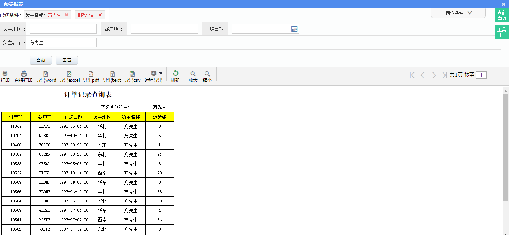Toggle the 查询面板 side tab

[x=502, y=15]
